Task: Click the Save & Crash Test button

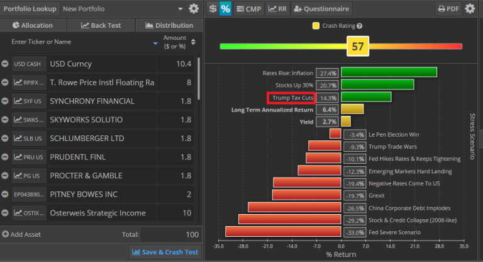Action: point(165,252)
